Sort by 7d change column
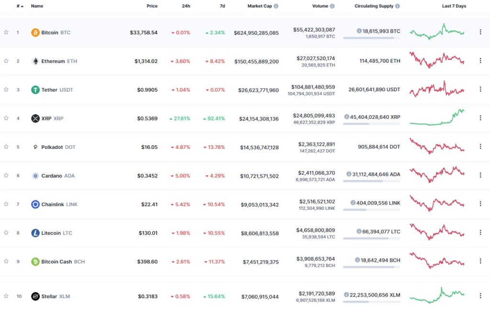Viewport: 490px width, 310px height. 222,6
